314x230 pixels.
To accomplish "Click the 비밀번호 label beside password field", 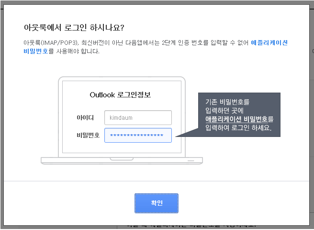I will [88, 135].
